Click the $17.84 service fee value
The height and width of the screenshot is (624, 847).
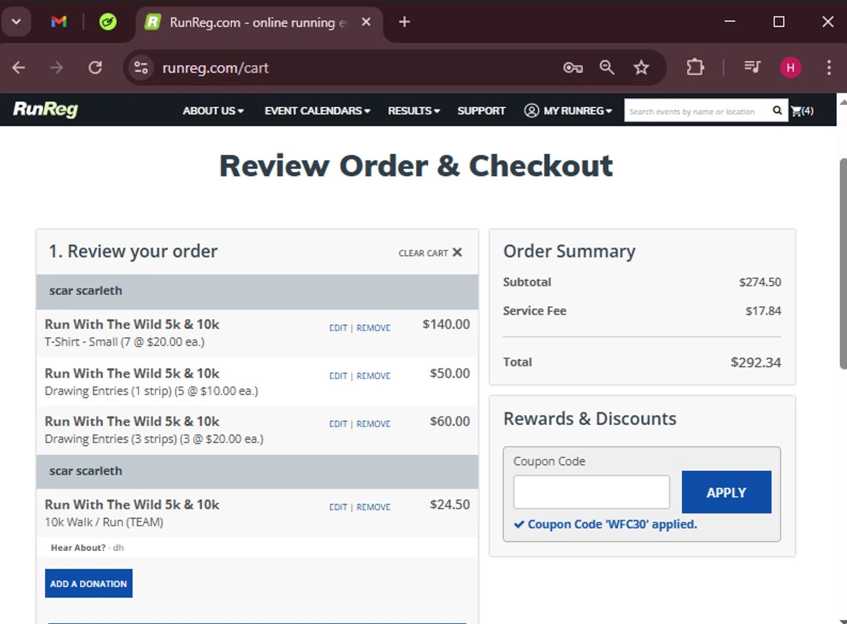point(763,311)
